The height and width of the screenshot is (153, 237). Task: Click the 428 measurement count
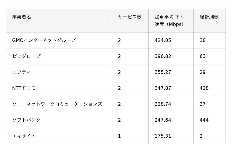click(204, 88)
